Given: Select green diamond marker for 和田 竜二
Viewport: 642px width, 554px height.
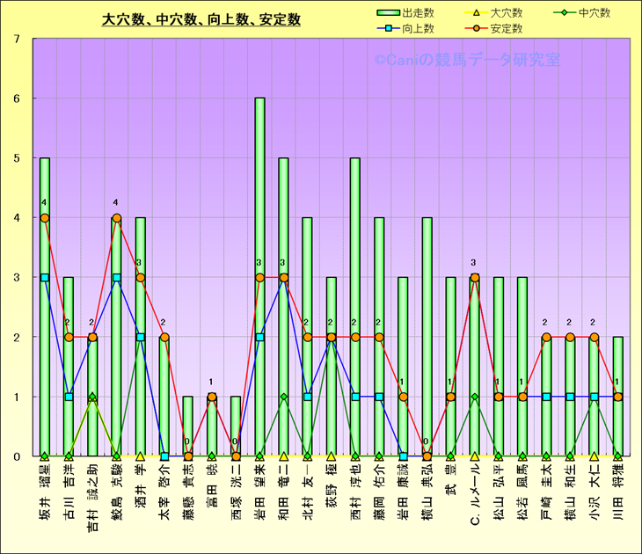Looking at the screenshot, I should [283, 397].
